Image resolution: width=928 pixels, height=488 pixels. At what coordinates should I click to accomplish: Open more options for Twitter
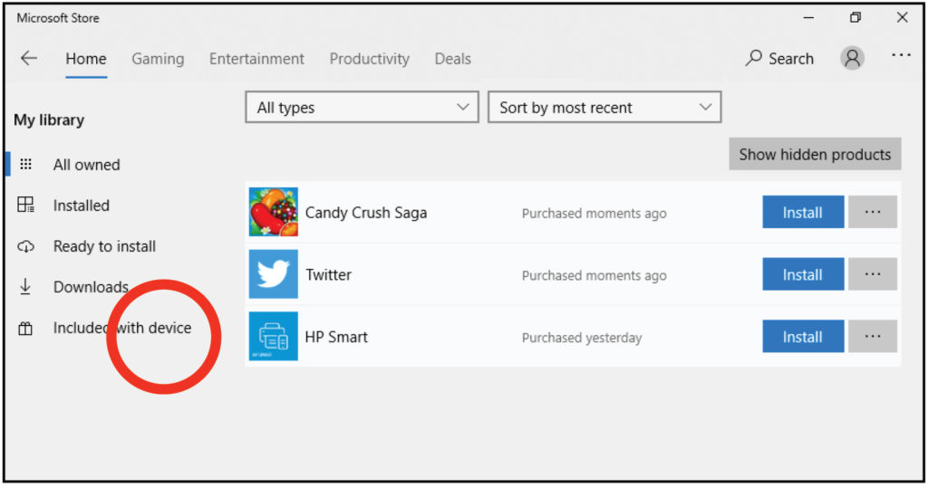873,273
